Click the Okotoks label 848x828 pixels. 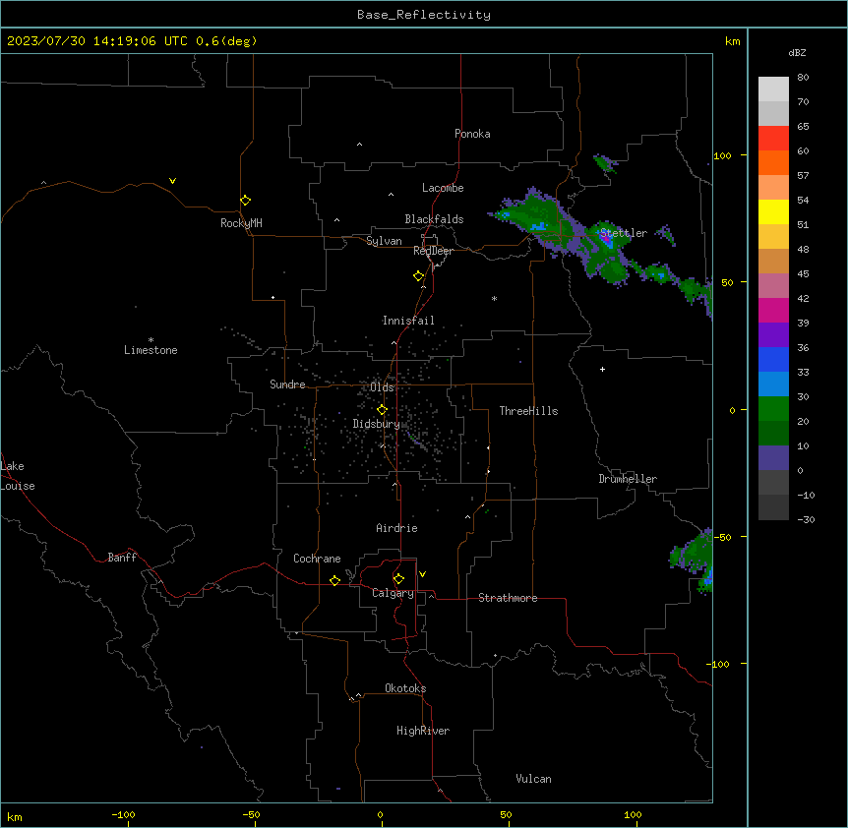pyautogui.click(x=405, y=688)
